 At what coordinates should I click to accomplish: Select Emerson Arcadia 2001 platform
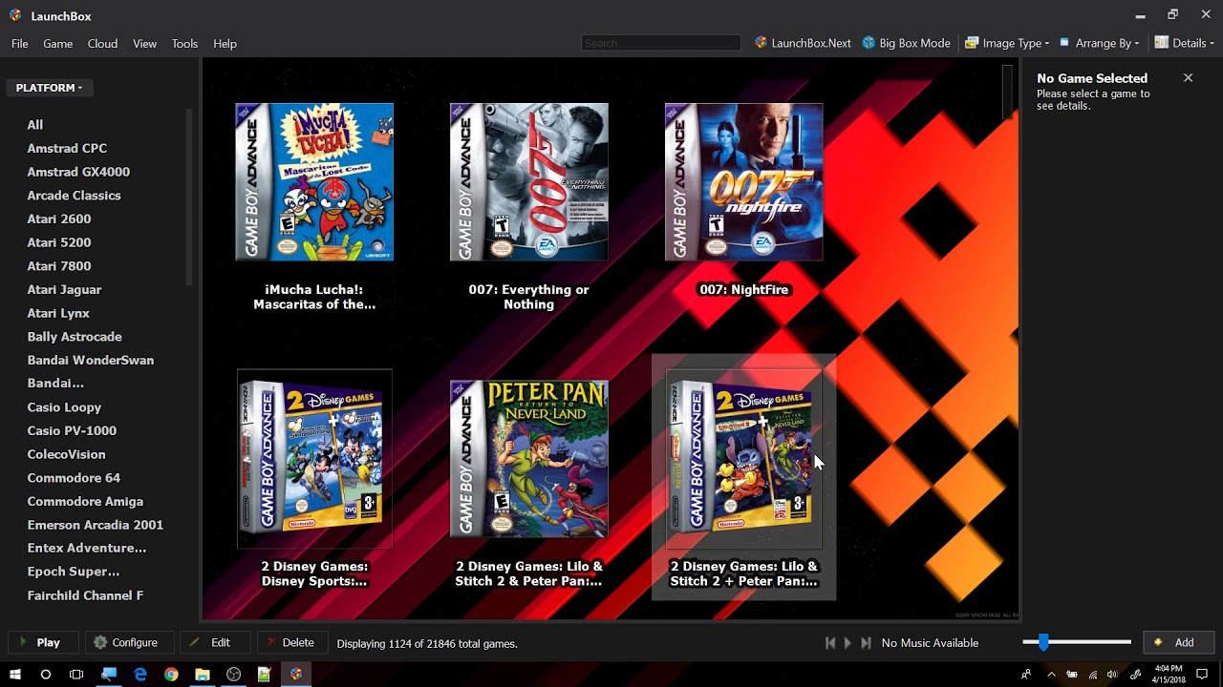[x=96, y=525]
